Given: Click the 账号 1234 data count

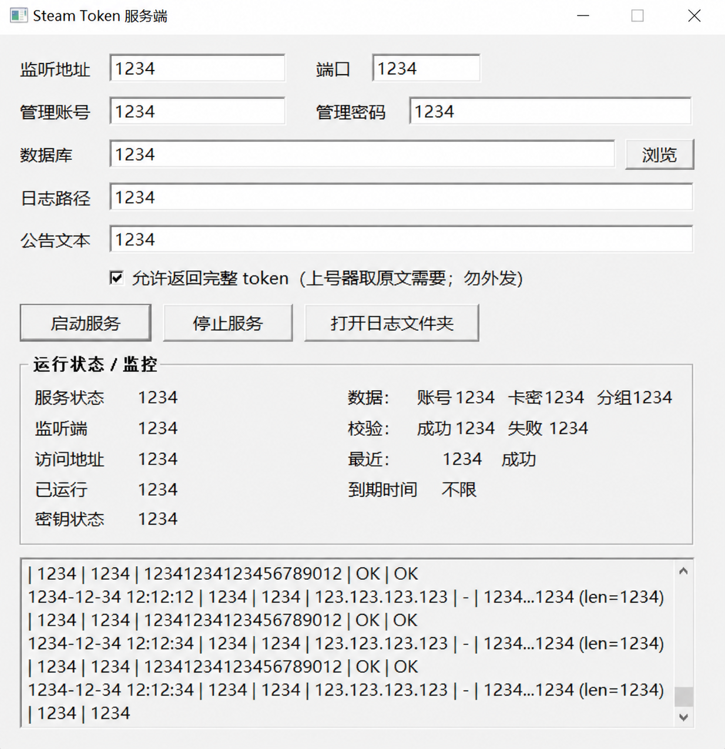Looking at the screenshot, I should (456, 398).
